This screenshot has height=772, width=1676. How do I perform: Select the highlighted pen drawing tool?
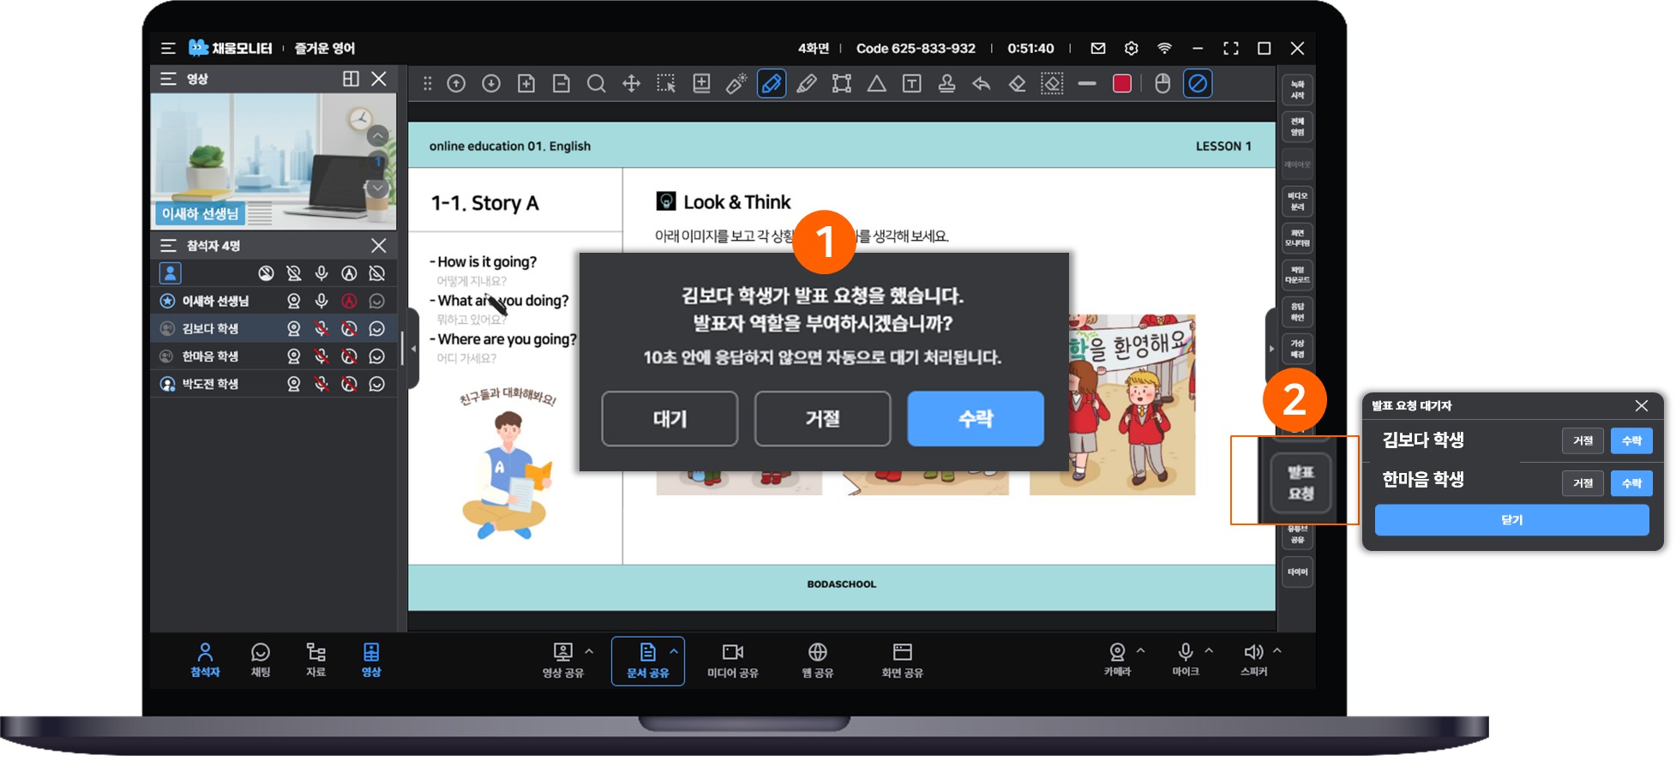pos(772,84)
